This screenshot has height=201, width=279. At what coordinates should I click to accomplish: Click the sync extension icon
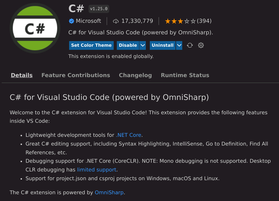pyautogui.click(x=189, y=45)
